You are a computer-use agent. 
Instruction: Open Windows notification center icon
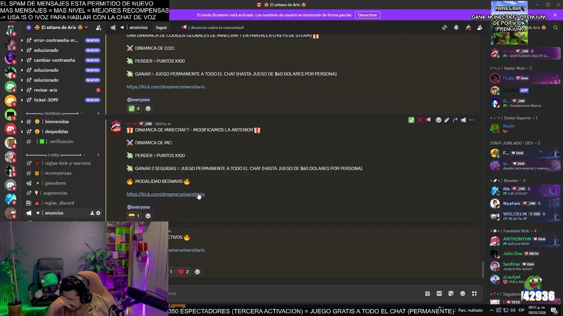click(554, 311)
